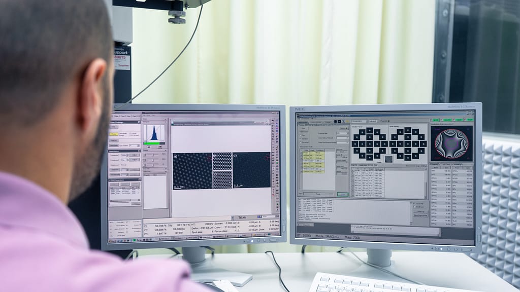Open the first dropdown above the tableau panel
The width and height of the screenshot is (520, 292).
coord(359,122)
